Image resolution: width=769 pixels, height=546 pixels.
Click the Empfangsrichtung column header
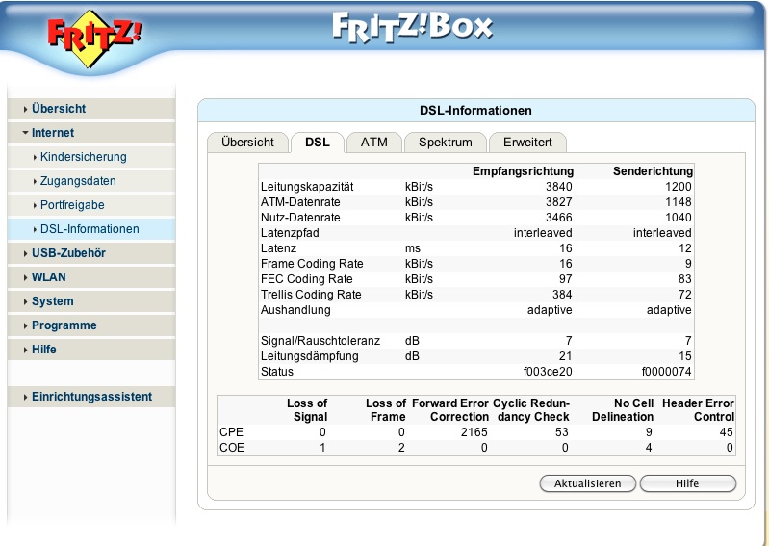pos(523,171)
